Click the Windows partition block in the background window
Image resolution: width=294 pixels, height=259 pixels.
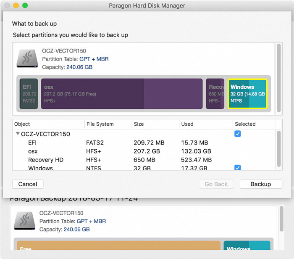pos(247,245)
